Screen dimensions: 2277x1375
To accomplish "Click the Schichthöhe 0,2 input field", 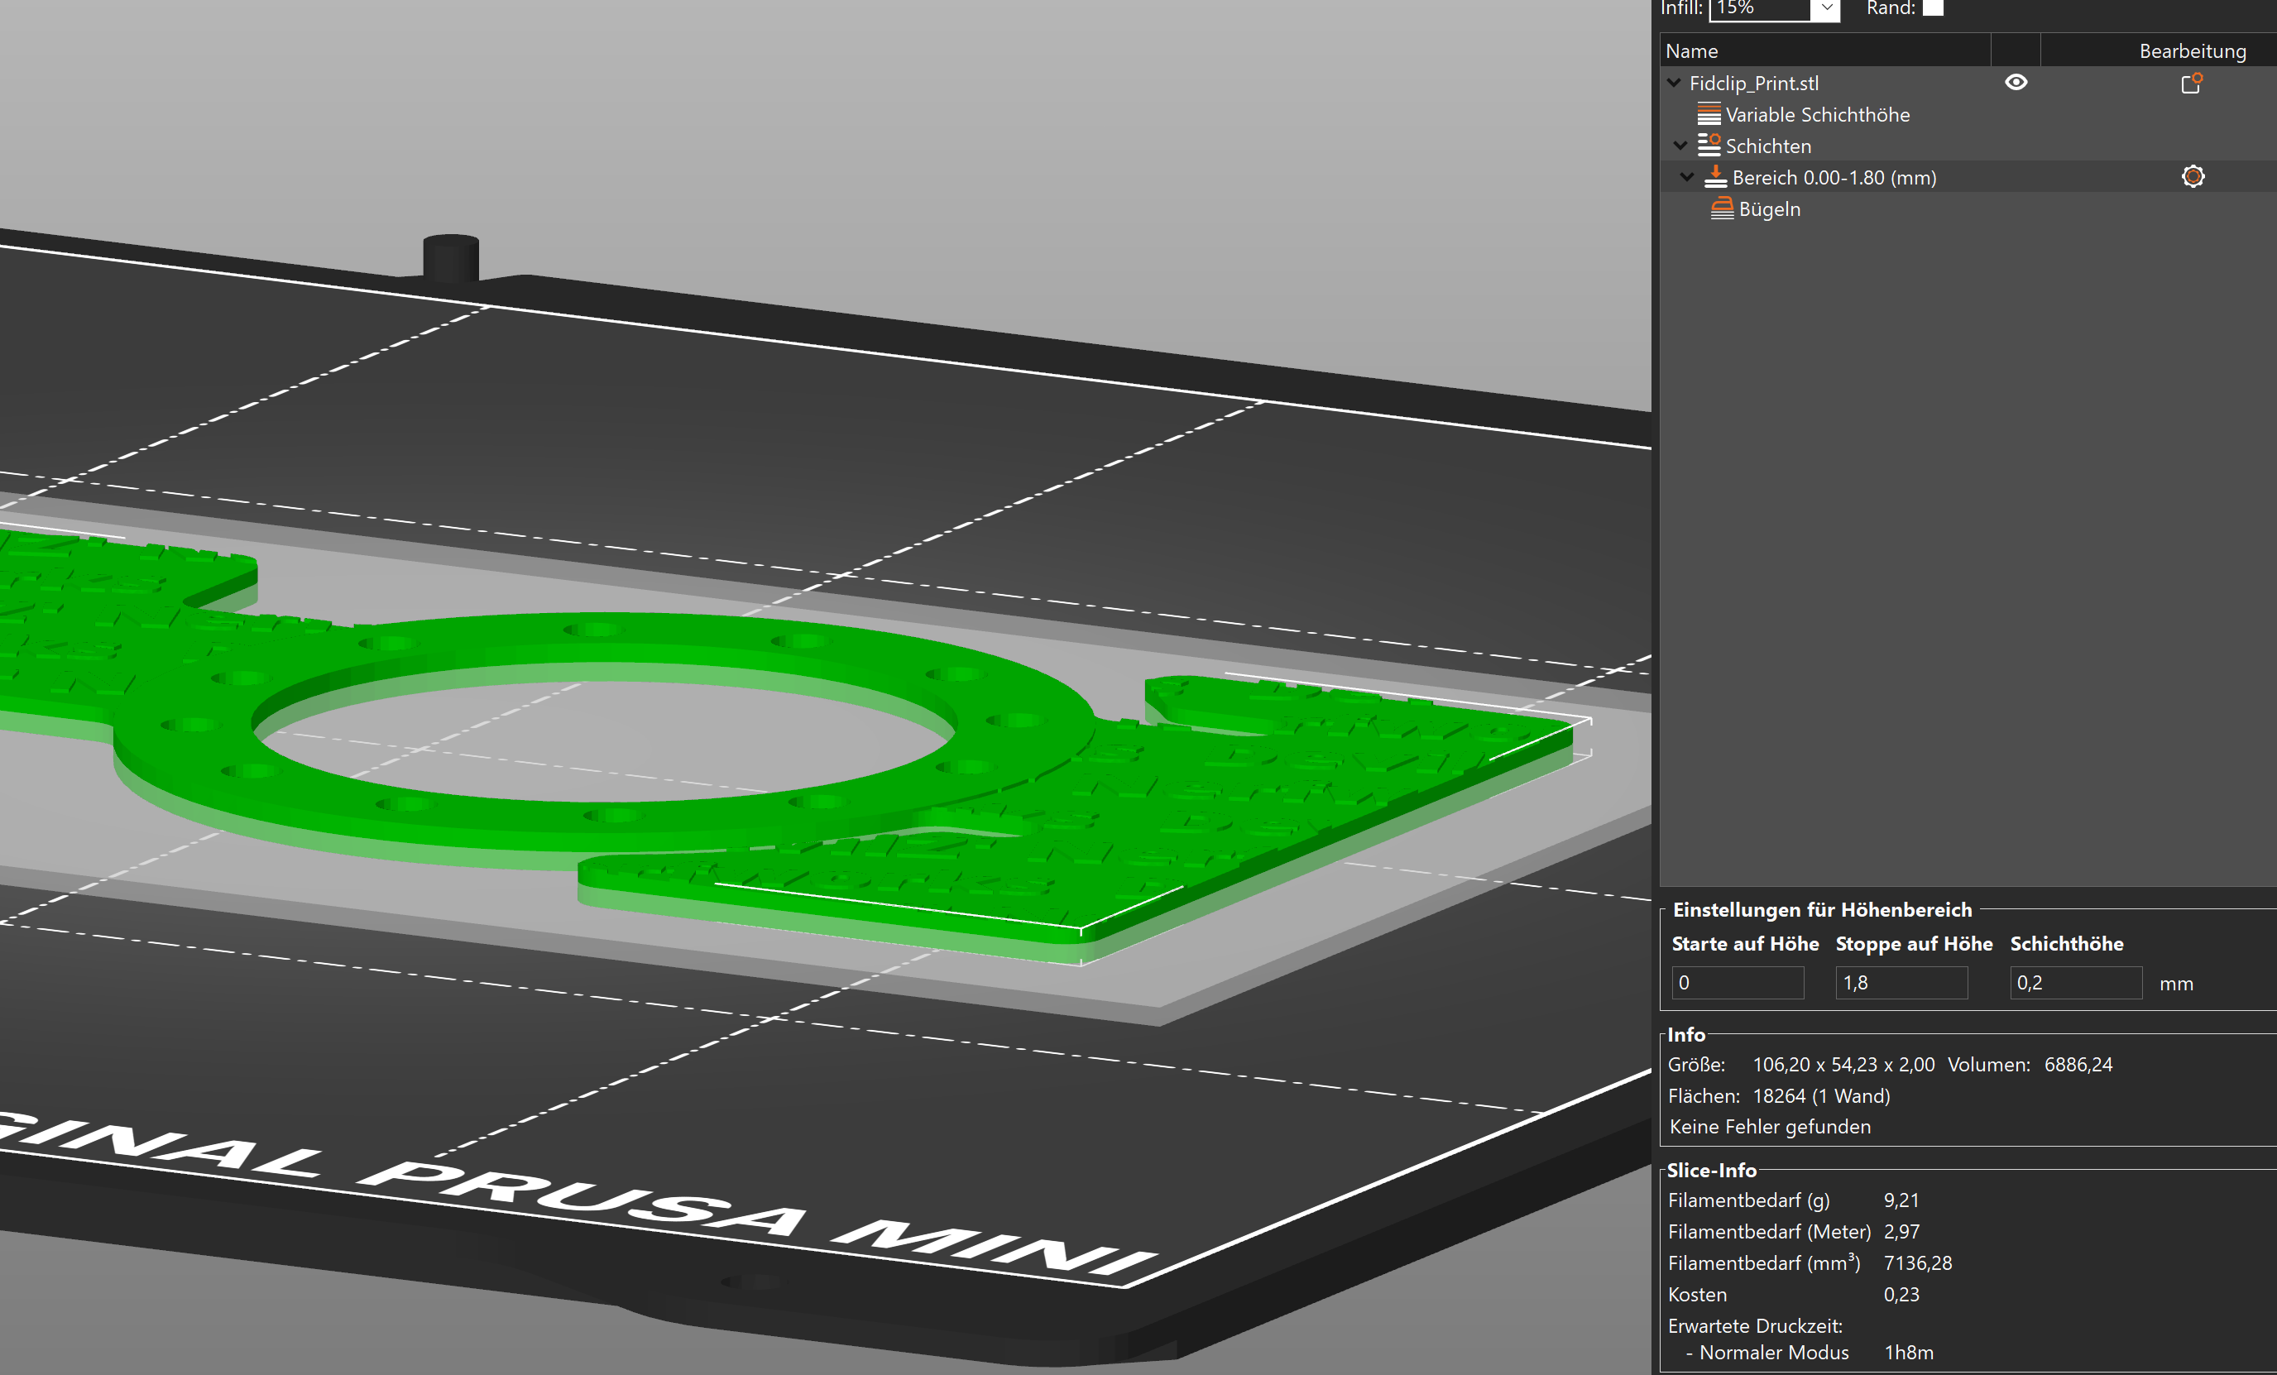I will pos(2076,982).
